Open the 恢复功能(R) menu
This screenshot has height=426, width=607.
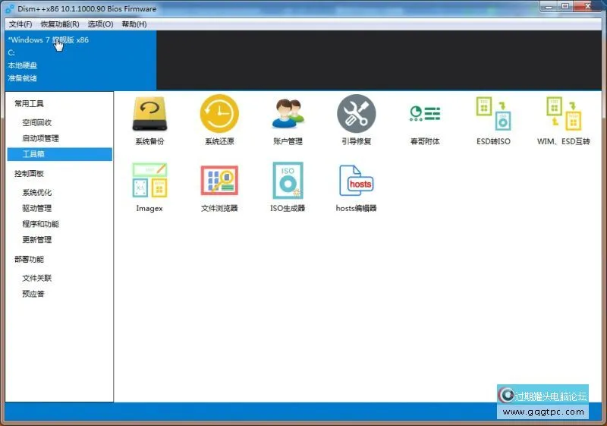click(x=60, y=24)
